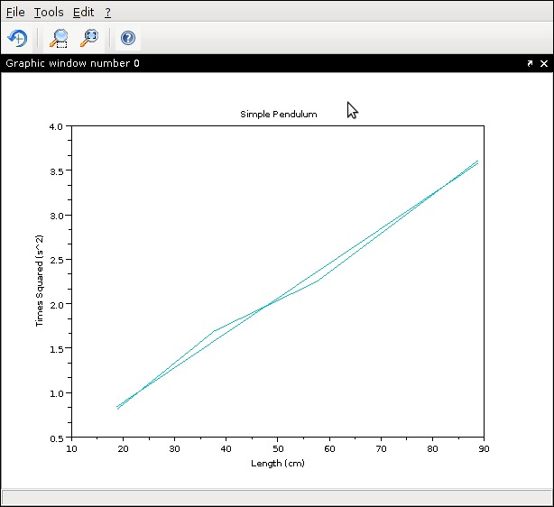The image size is (554, 507).
Task: Select the 'Times Squared (s^2)' y-axis label
Action: tap(39, 281)
